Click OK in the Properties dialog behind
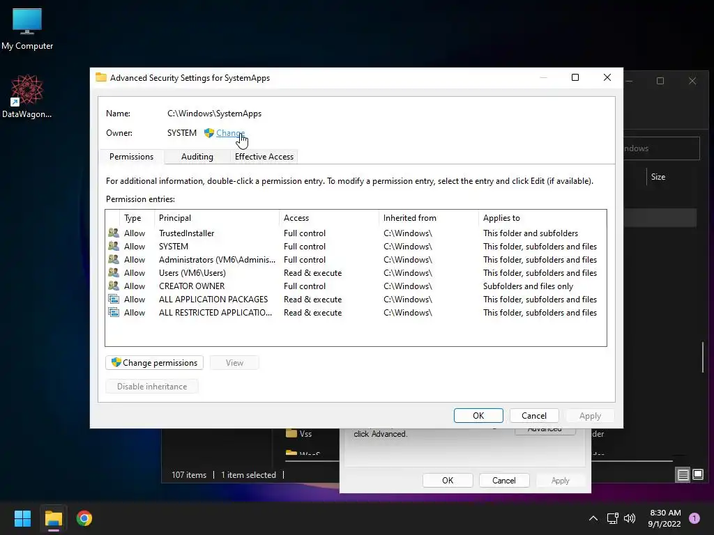Viewport: 714px width, 535px height. click(448, 481)
